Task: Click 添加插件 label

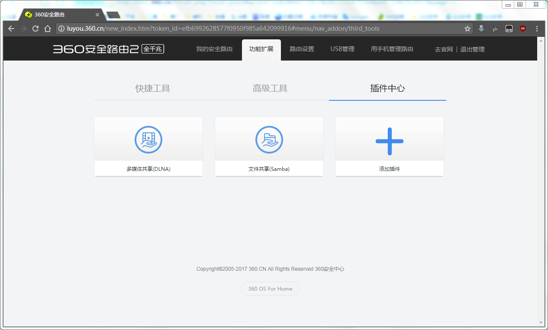Action: point(390,169)
